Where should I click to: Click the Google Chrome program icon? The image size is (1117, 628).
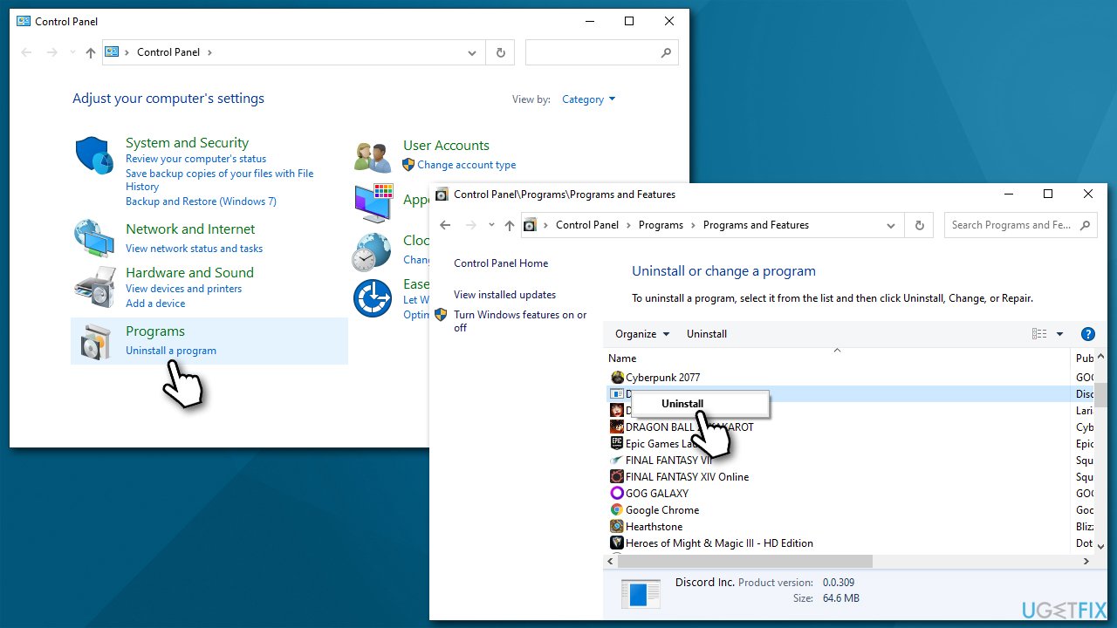[x=617, y=510]
